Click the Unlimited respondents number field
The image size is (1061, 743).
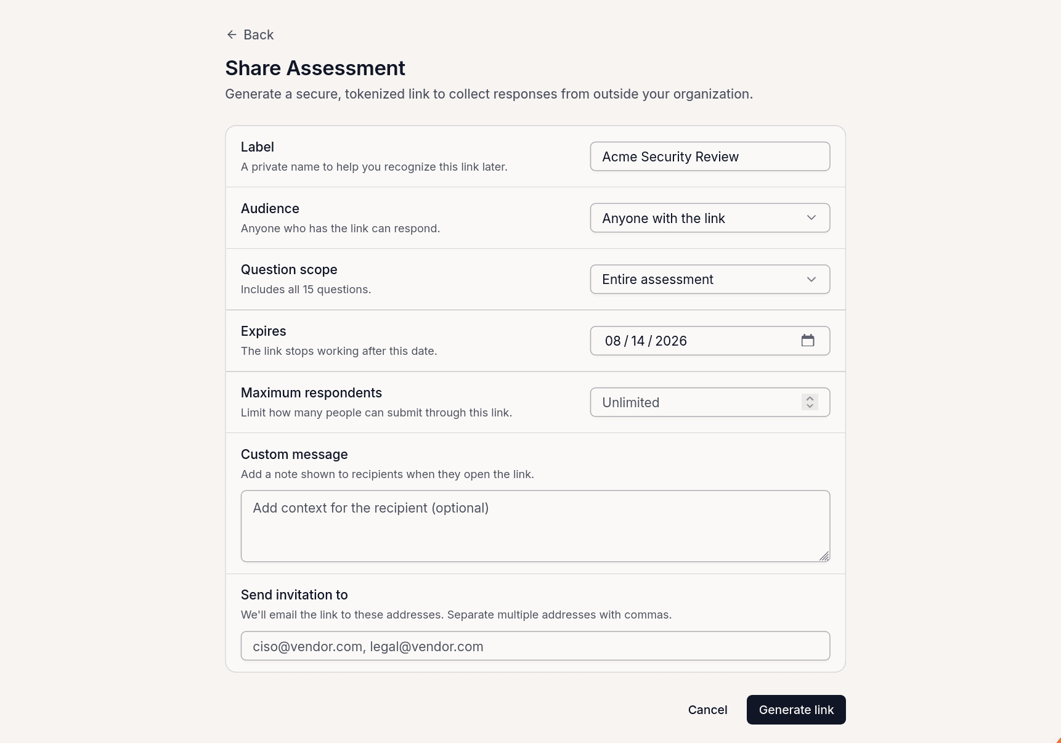[710, 402]
